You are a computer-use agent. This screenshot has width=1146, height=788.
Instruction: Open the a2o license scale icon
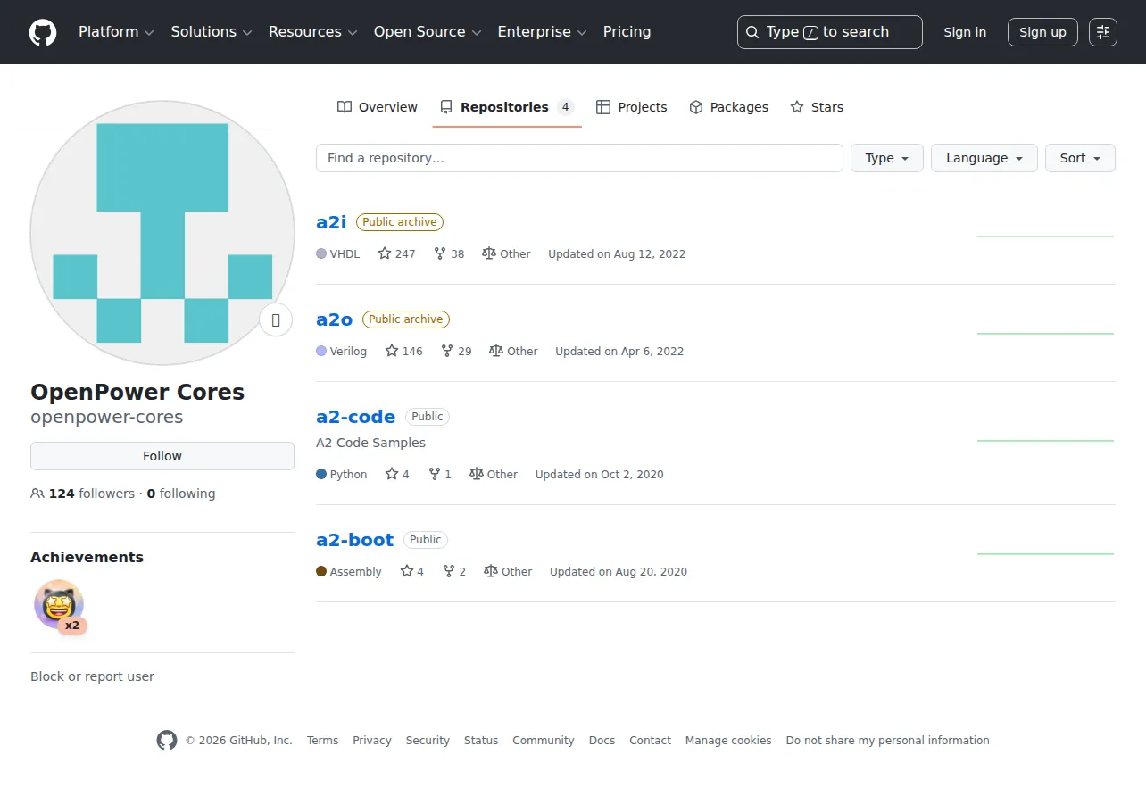496,351
